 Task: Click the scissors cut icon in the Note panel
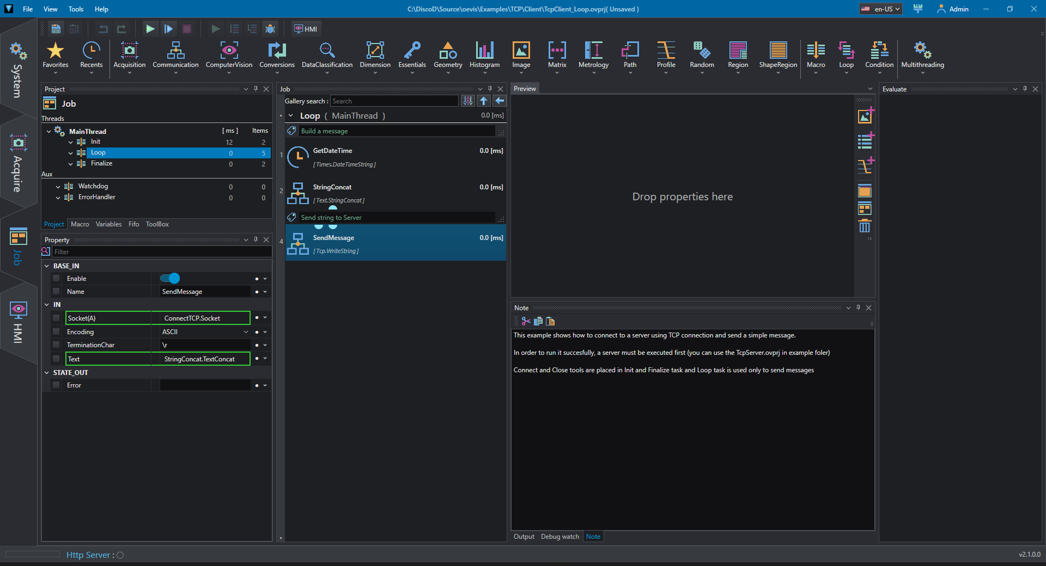click(x=526, y=321)
